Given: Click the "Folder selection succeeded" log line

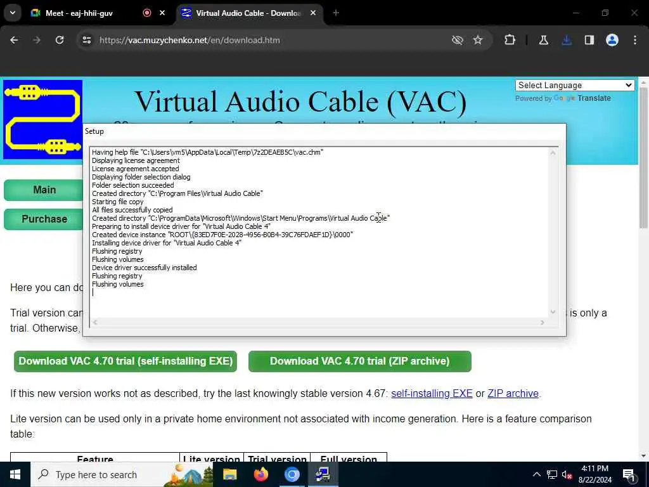Looking at the screenshot, I should coord(133,185).
